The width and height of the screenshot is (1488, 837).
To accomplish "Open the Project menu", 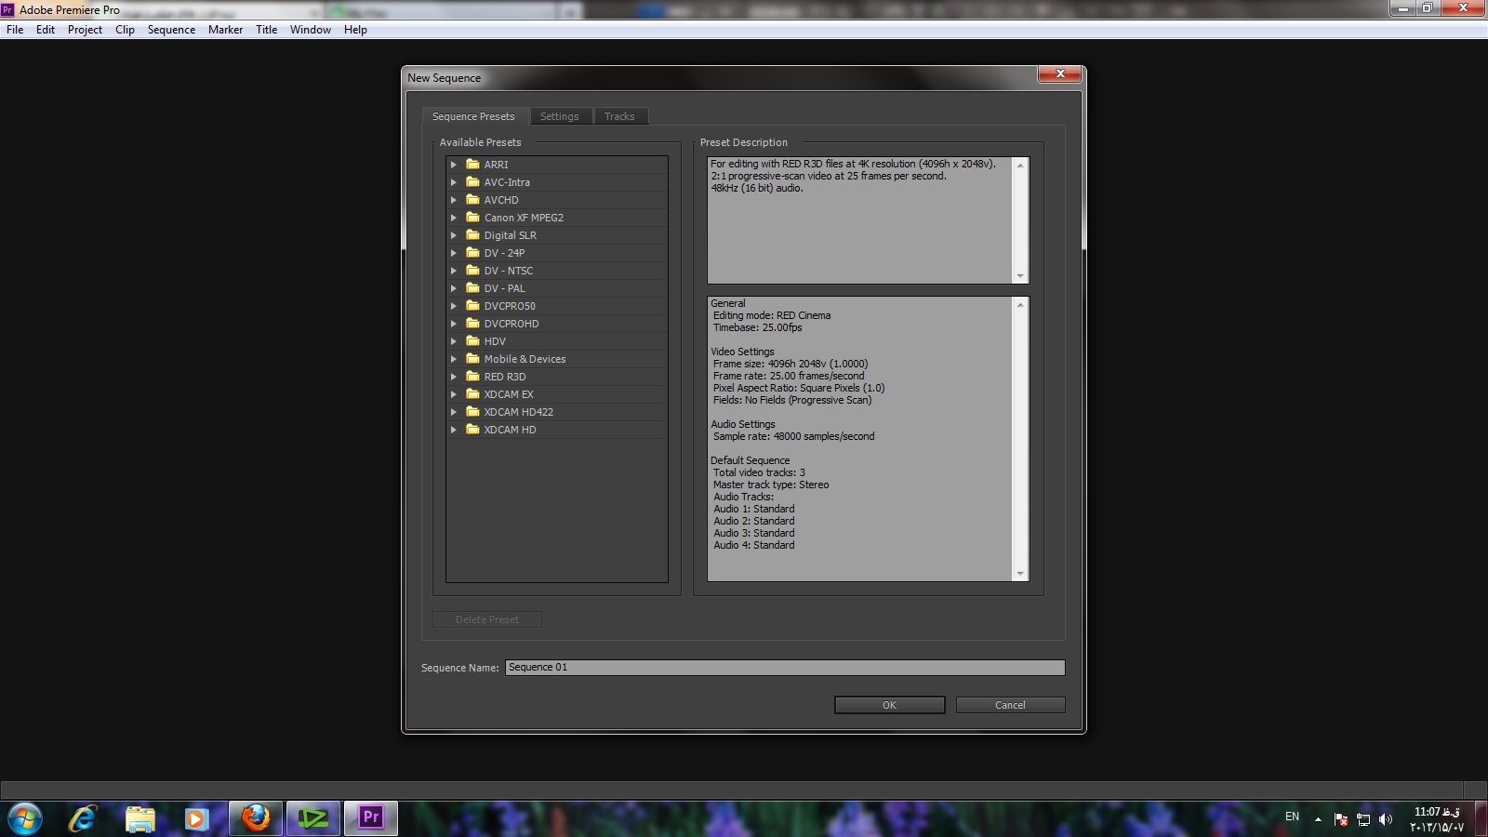I will [85, 30].
